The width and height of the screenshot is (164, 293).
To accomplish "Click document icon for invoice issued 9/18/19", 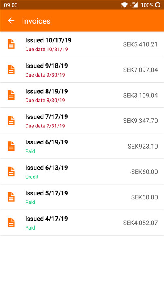I will (x=11, y=70).
